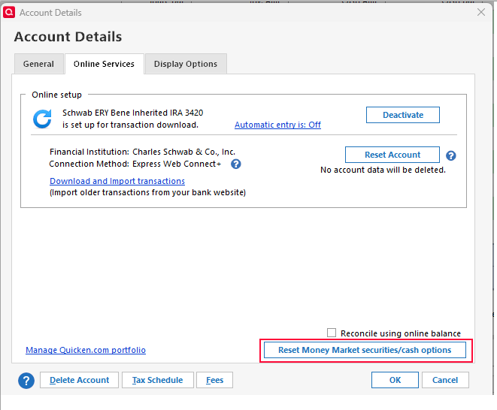
Task: Click the Delete Account button
Action: click(79, 380)
